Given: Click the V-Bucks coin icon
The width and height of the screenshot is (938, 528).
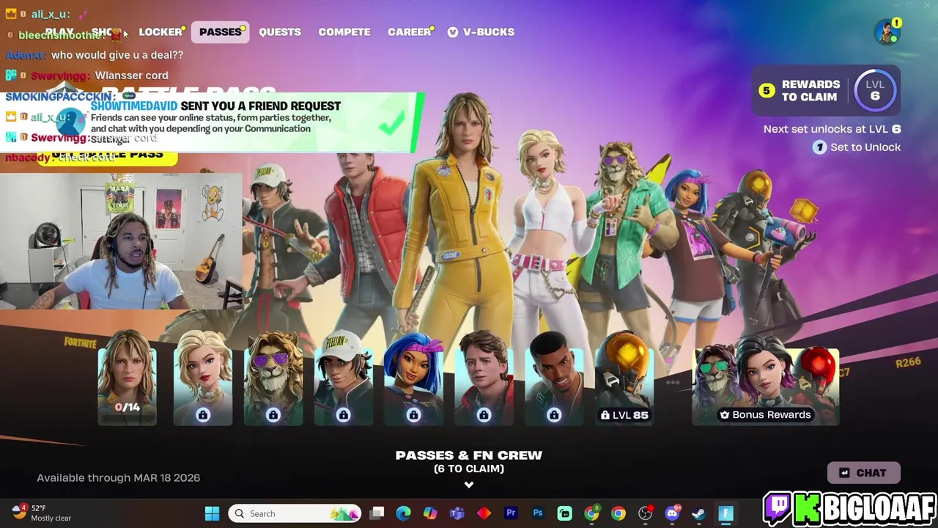Looking at the screenshot, I should click(453, 32).
